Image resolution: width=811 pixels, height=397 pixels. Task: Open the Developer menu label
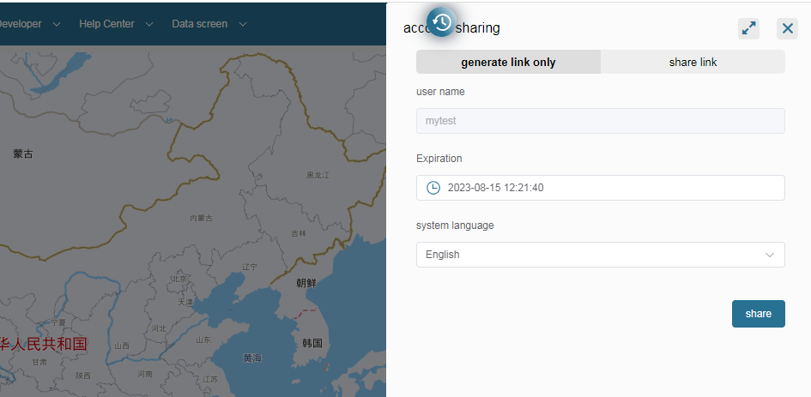[19, 24]
